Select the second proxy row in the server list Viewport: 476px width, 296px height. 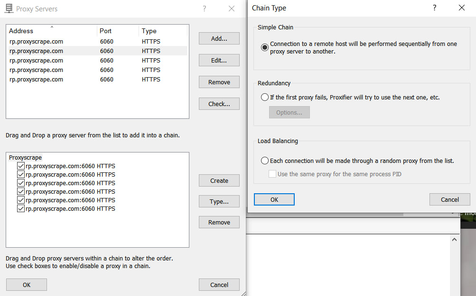click(71, 51)
